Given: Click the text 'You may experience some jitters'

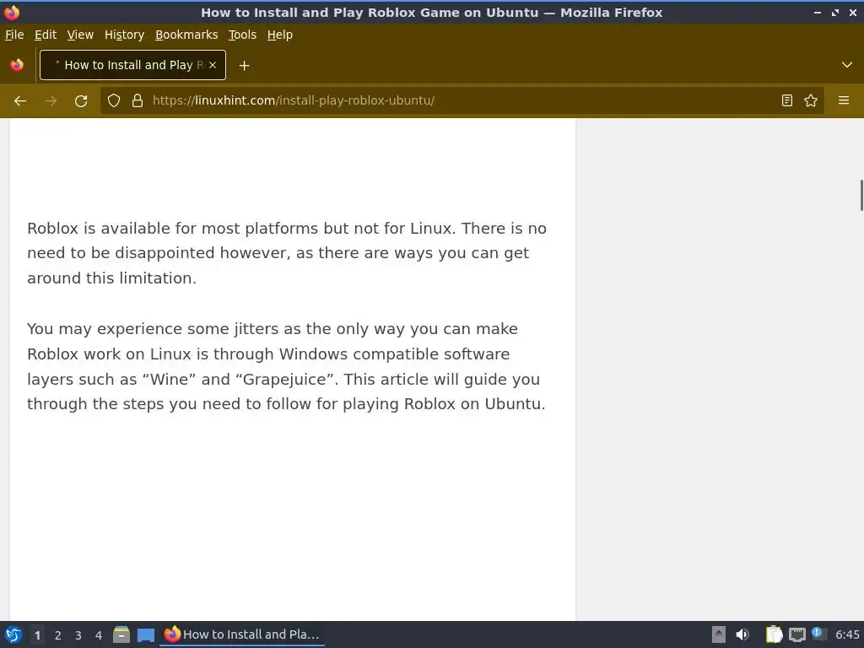Looking at the screenshot, I should [153, 329].
